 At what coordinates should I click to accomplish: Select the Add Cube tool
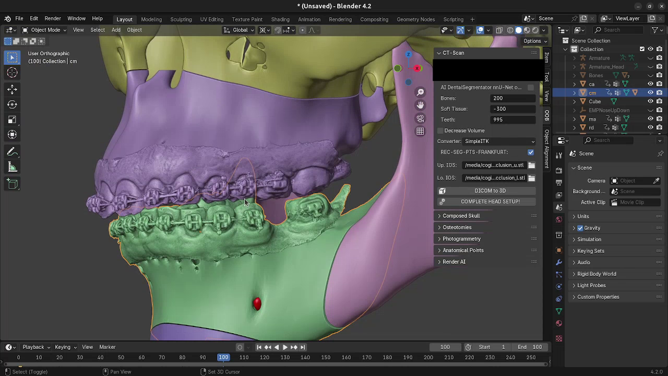point(12,184)
